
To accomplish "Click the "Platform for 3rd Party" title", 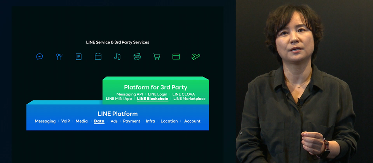I will pos(155,87).
